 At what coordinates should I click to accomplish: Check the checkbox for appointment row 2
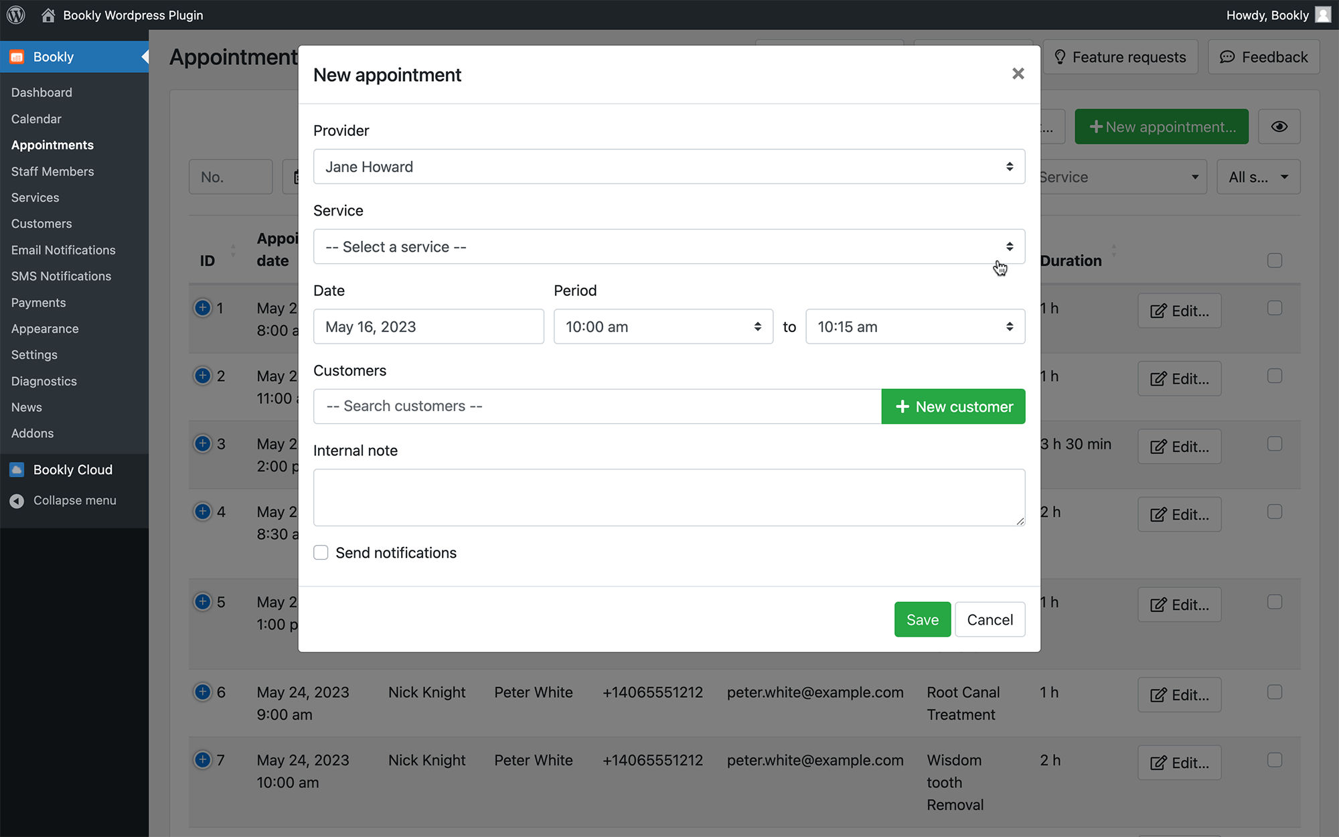click(x=1275, y=376)
